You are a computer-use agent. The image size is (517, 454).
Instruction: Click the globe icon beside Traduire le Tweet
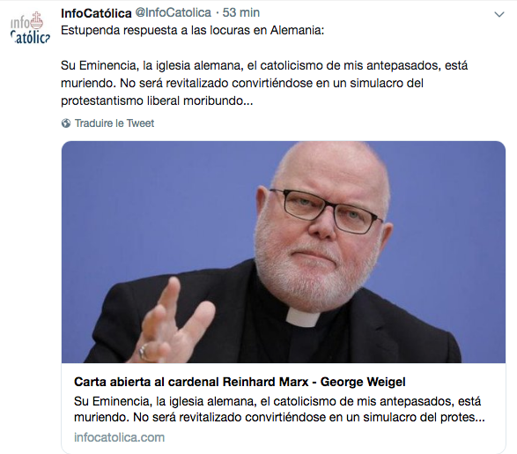66,123
